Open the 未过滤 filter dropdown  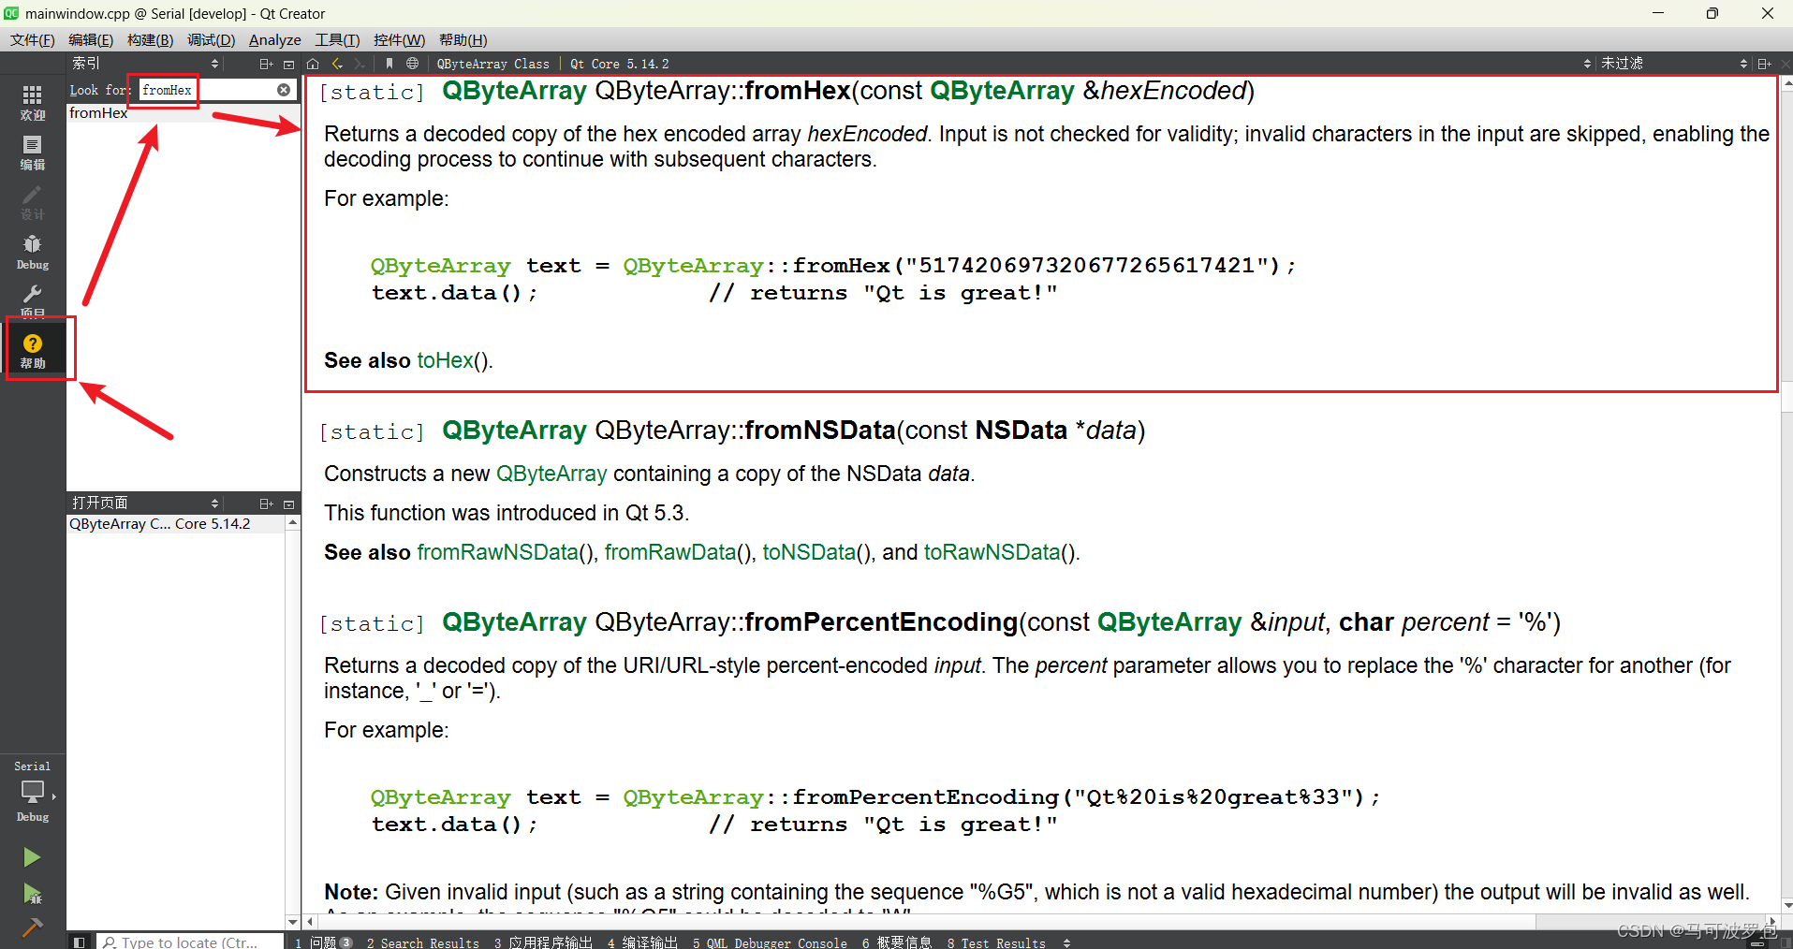click(1672, 64)
